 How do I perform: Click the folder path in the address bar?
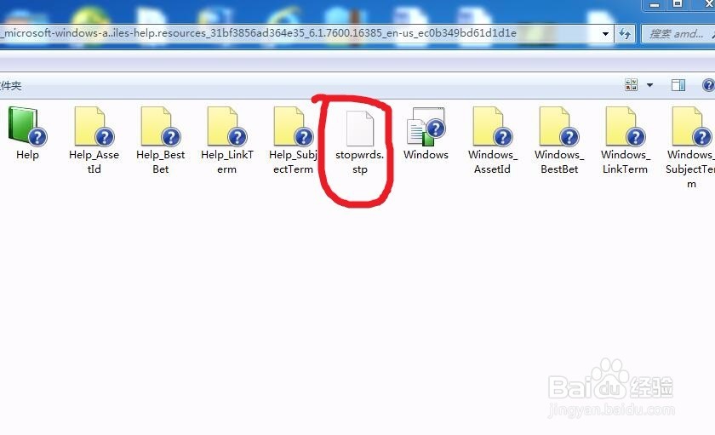click(x=260, y=33)
